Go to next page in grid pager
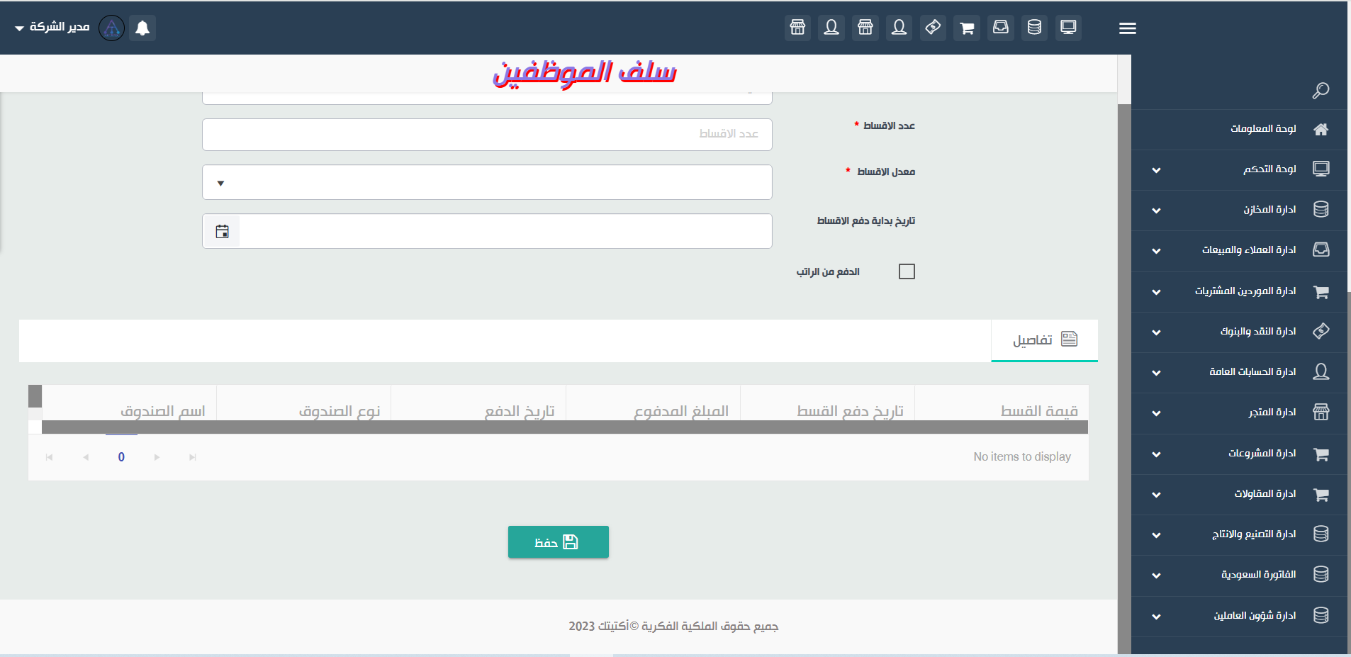Viewport: 1351px width, 657px height. coord(157,457)
